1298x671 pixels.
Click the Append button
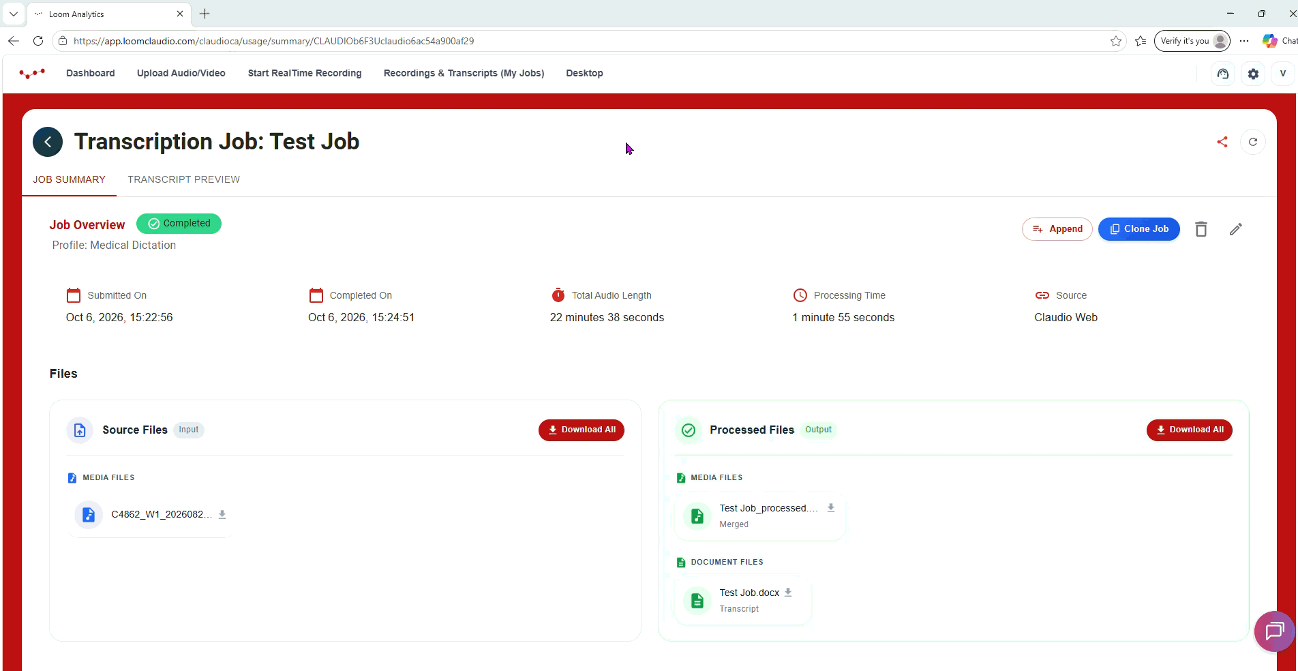1057,229
